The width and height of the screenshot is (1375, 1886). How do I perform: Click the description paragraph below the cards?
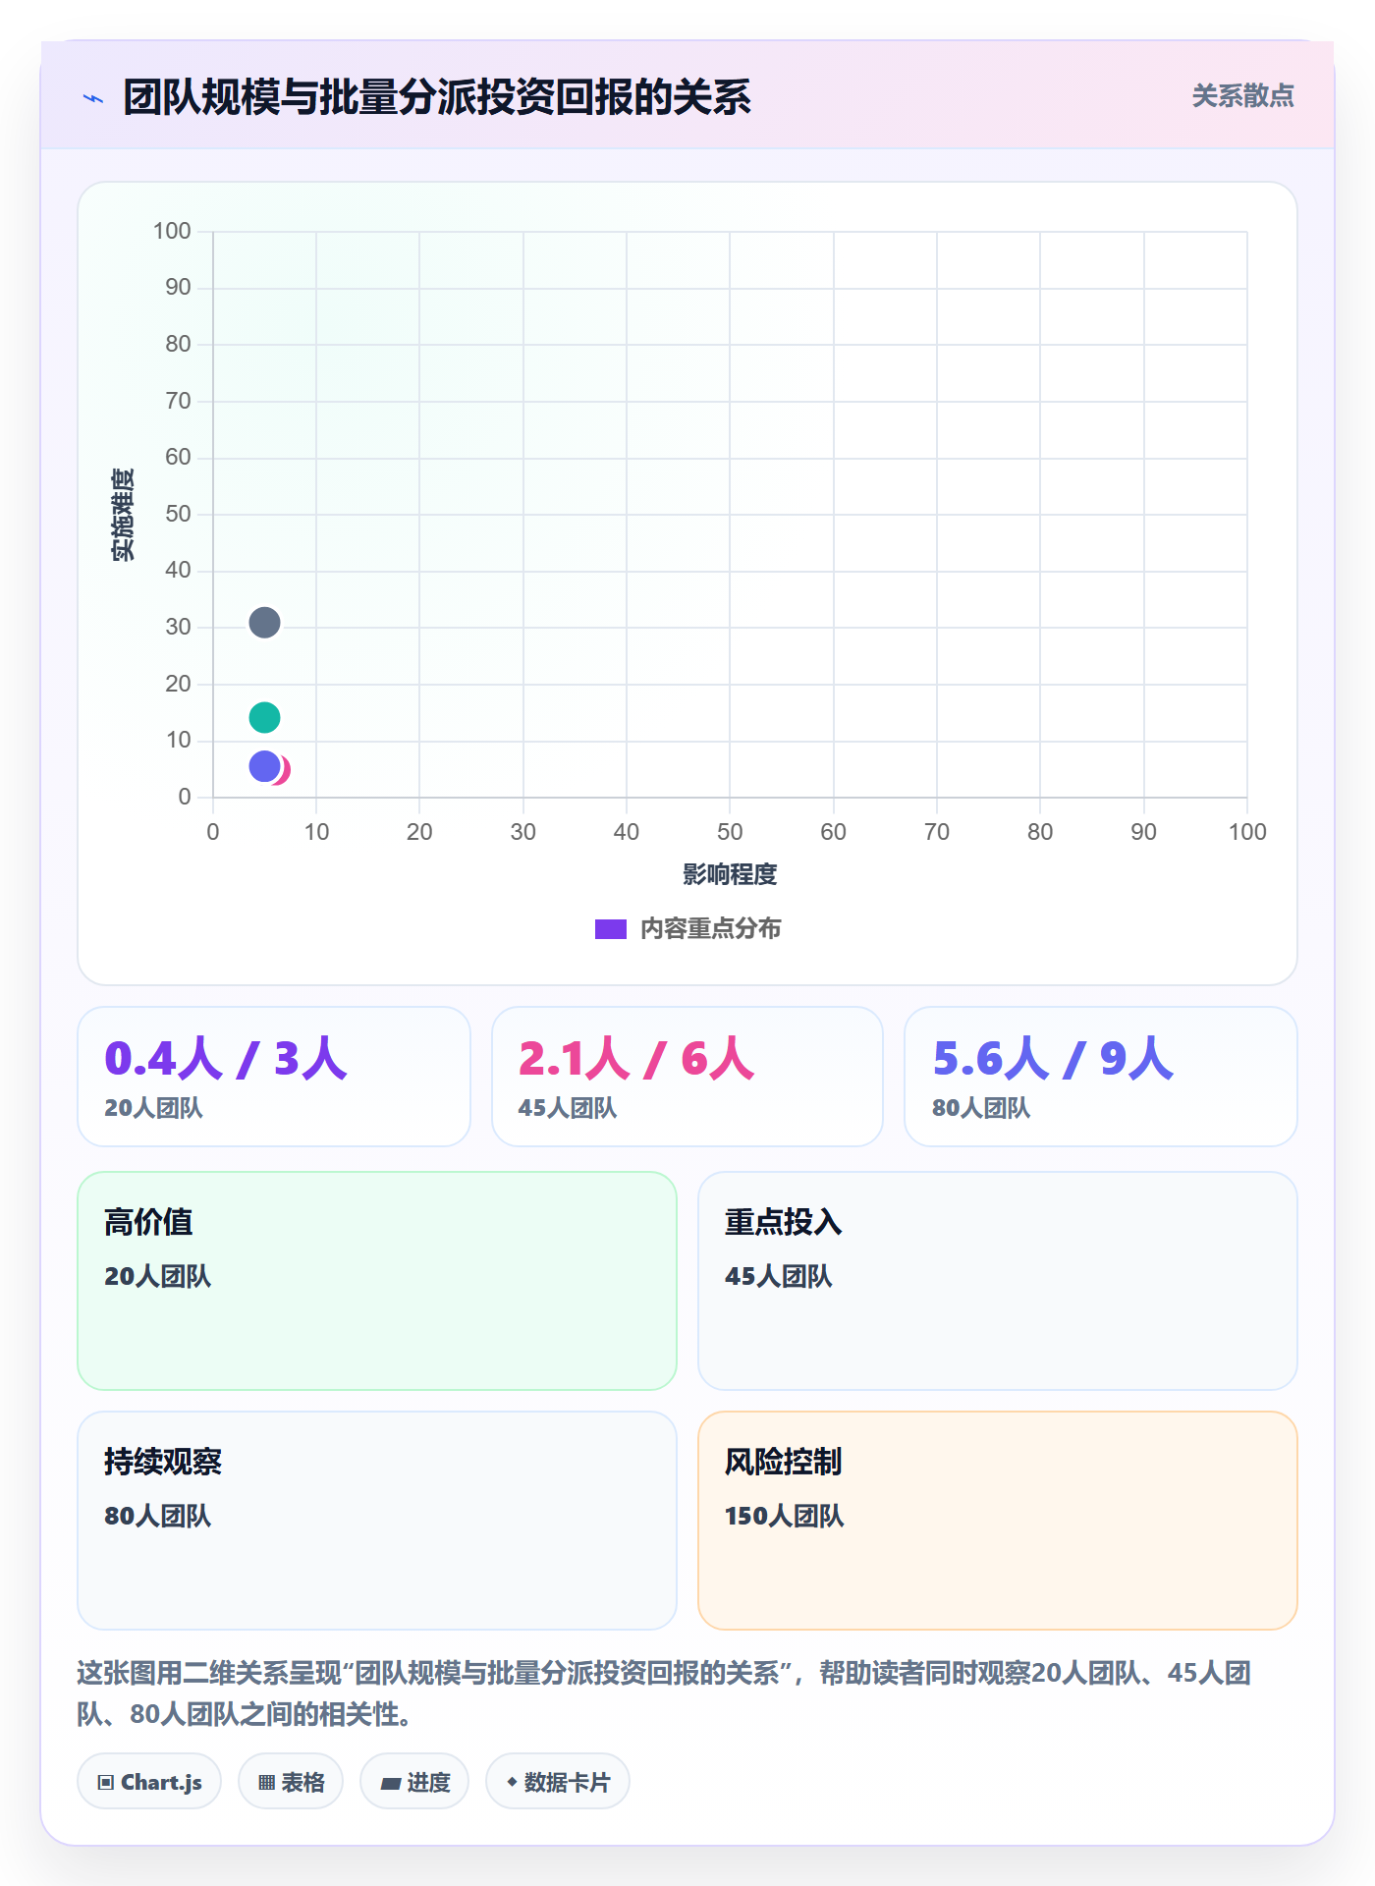click(665, 1693)
